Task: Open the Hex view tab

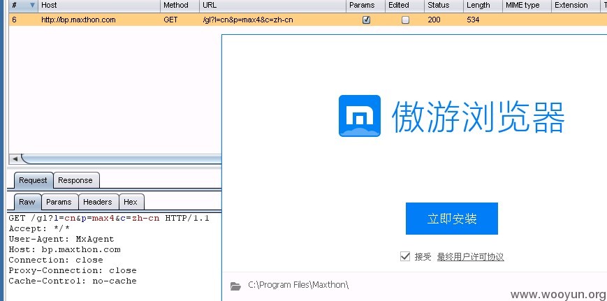Action: click(x=131, y=202)
